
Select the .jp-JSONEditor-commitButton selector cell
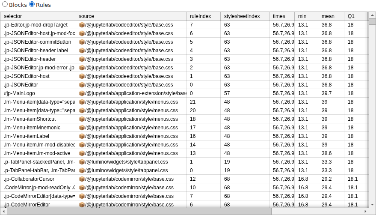point(38,42)
